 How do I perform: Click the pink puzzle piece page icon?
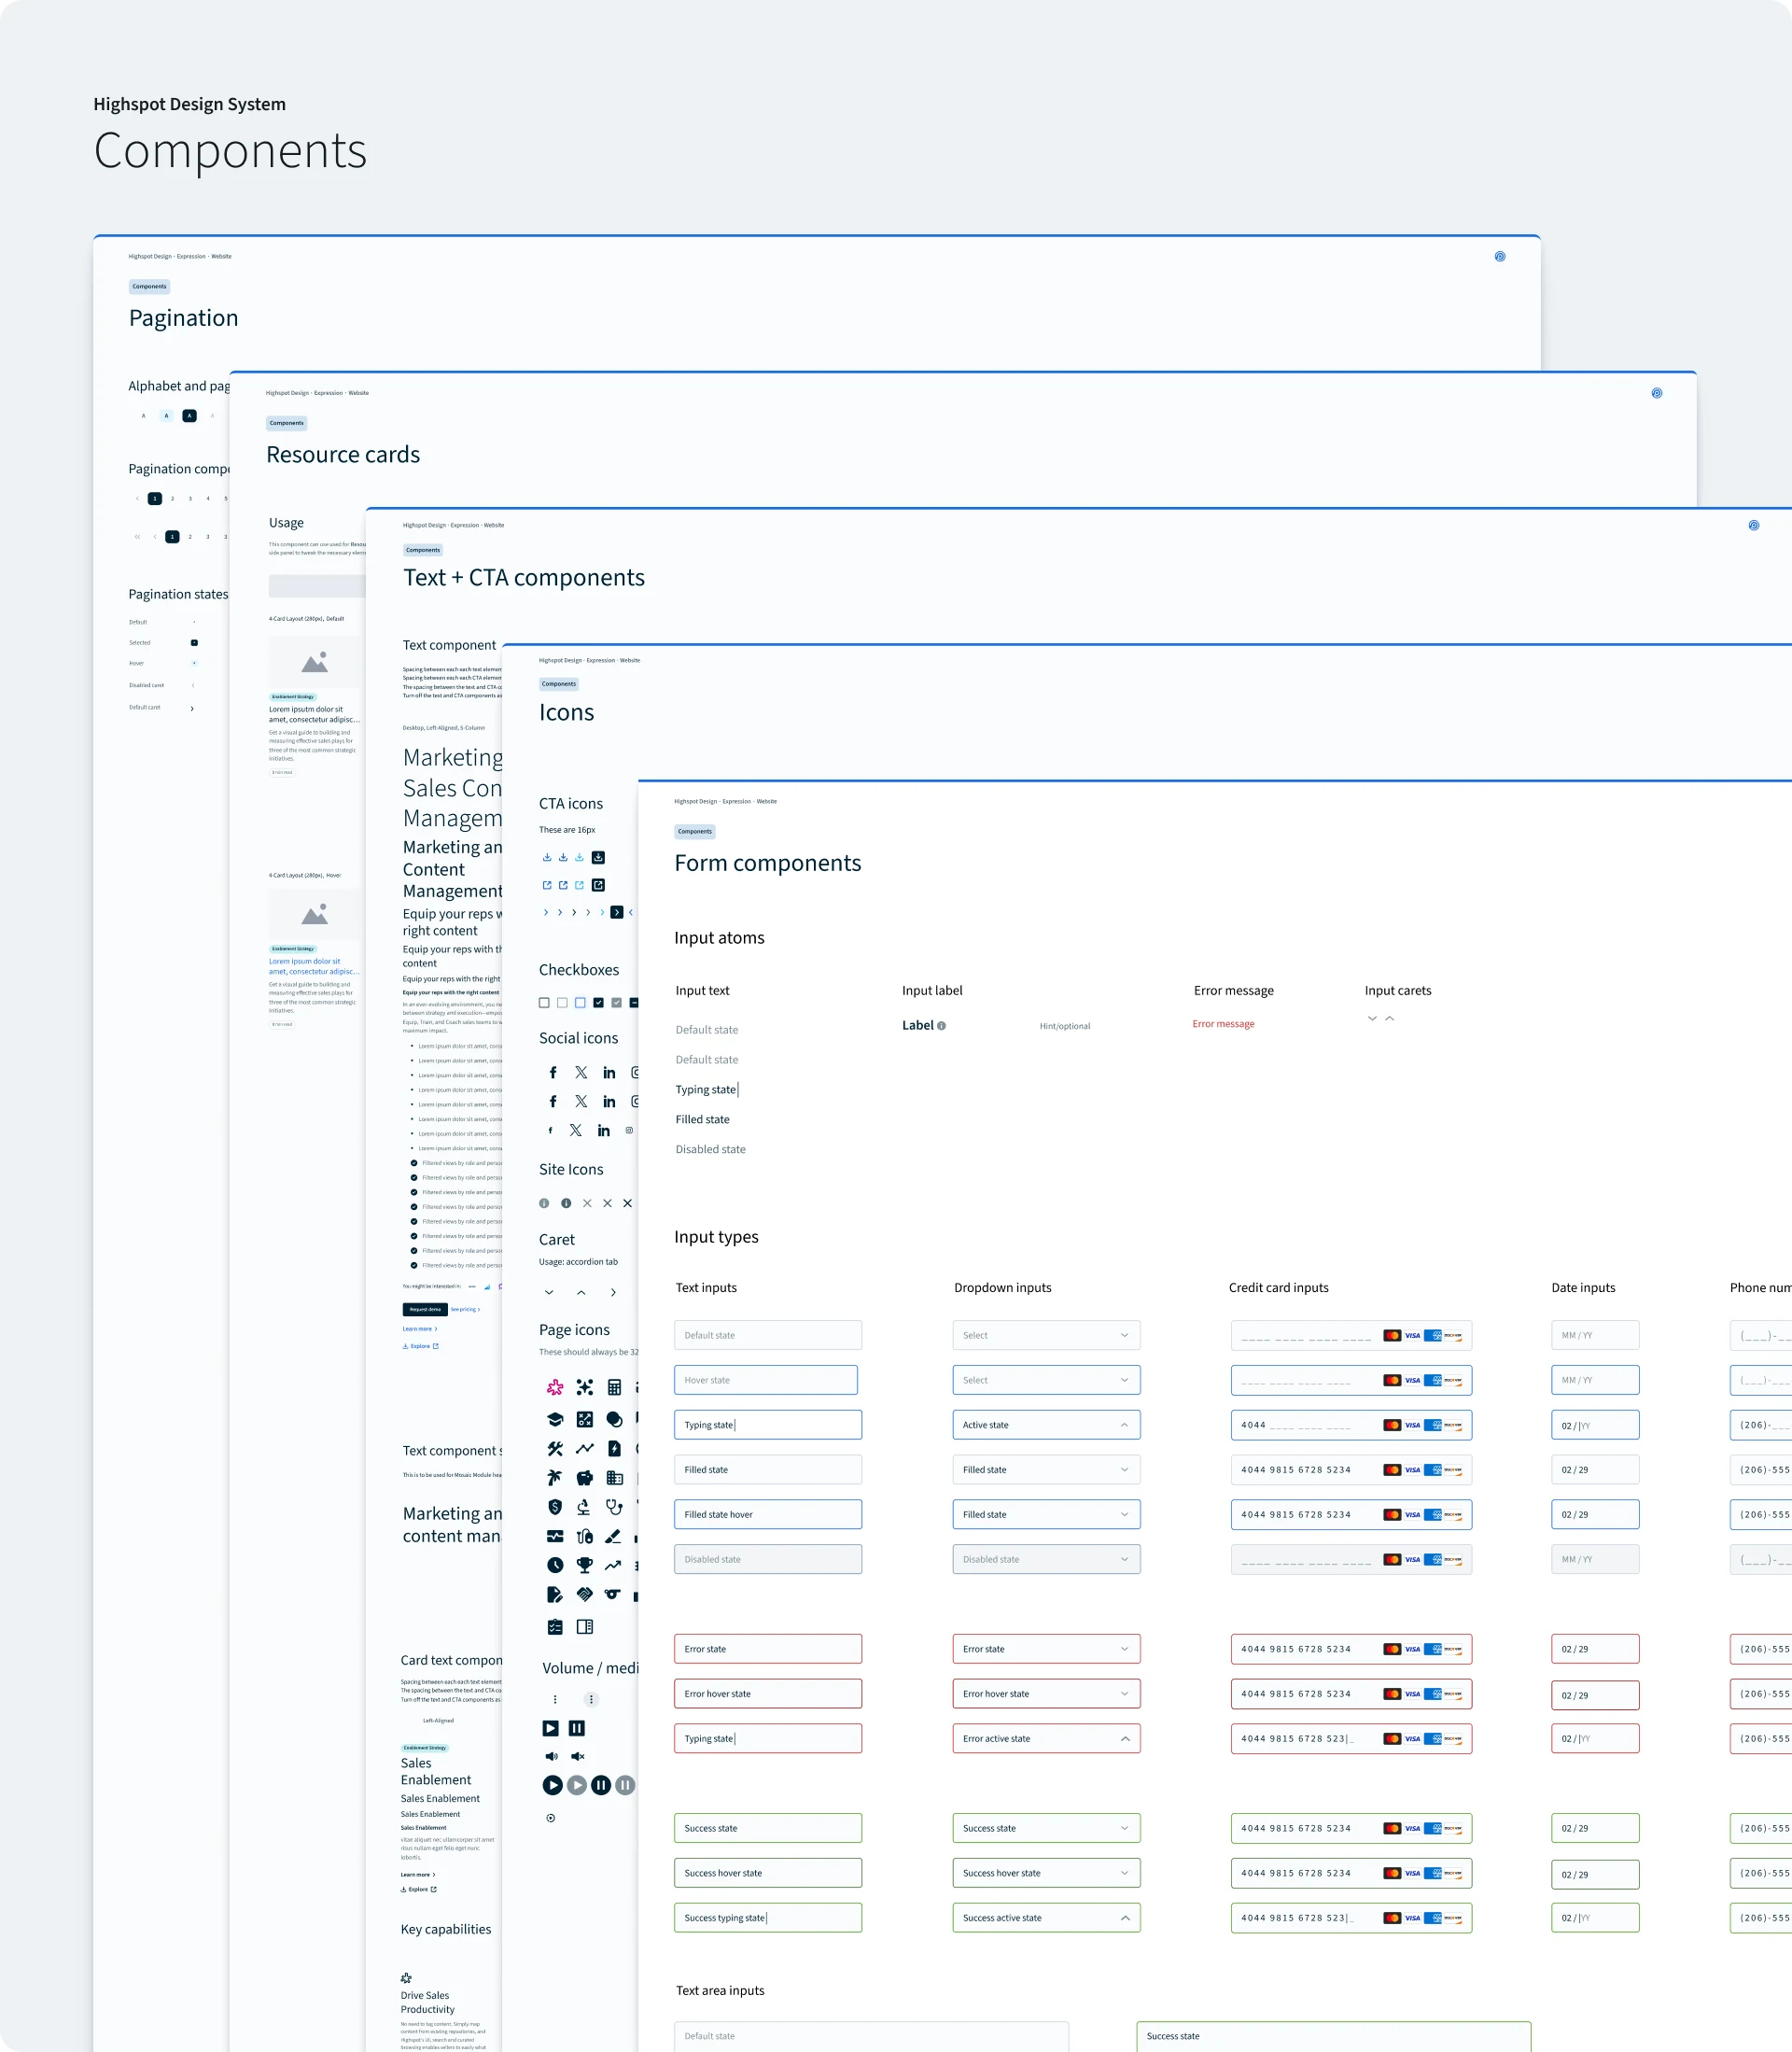click(555, 1387)
